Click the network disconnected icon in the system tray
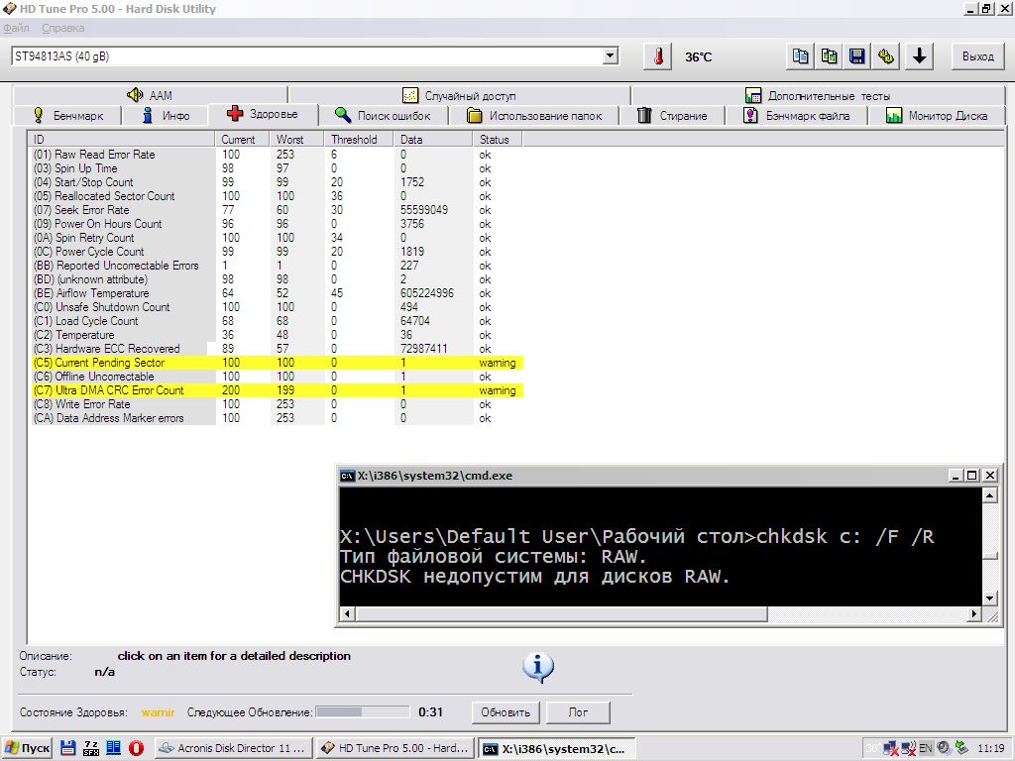The height and width of the screenshot is (761, 1015). coord(891,748)
